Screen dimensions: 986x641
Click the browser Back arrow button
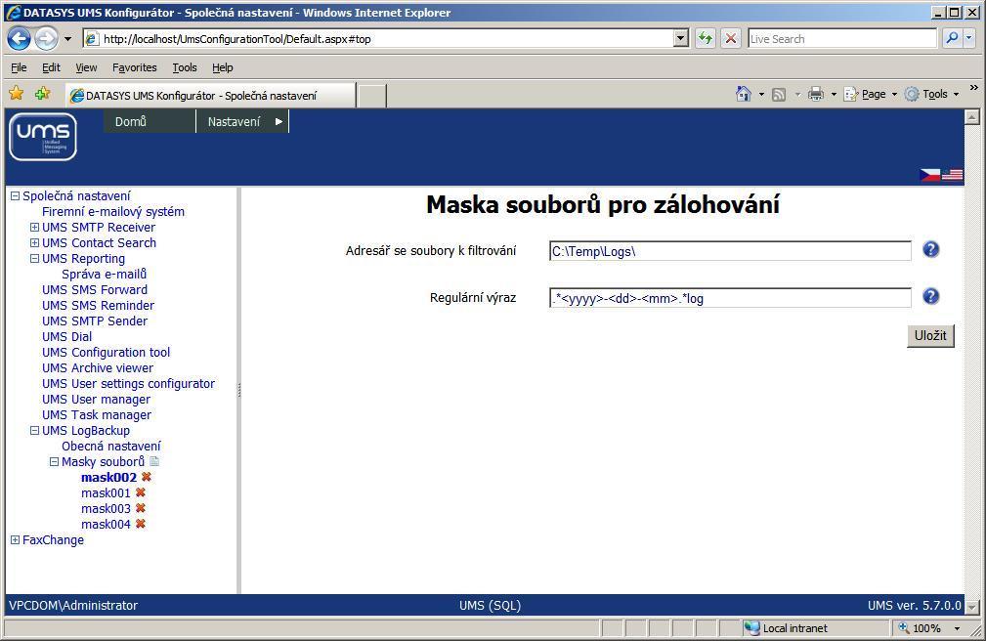point(19,39)
